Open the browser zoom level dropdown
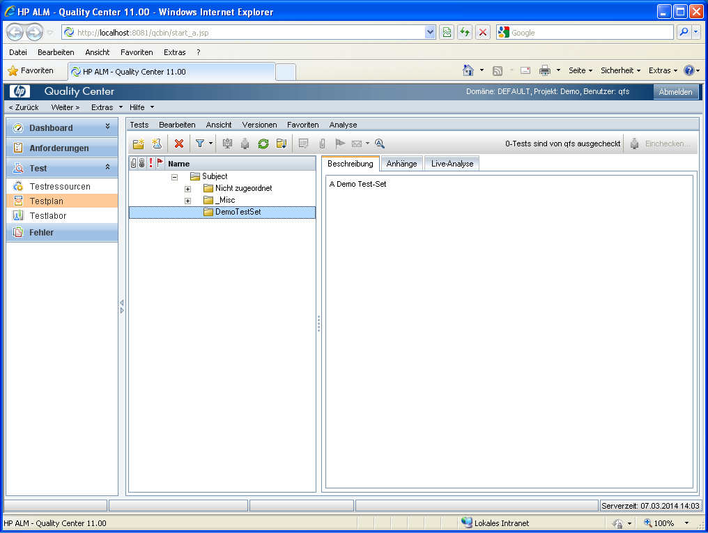708x533 pixels. coord(687,523)
